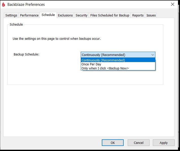Open the Performance tab

[29, 15]
